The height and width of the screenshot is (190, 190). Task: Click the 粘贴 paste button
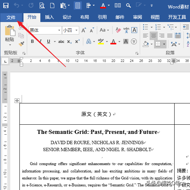click(10, 35)
